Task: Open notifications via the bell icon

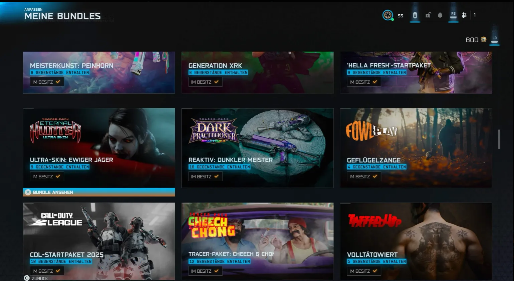Action: pyautogui.click(x=440, y=15)
